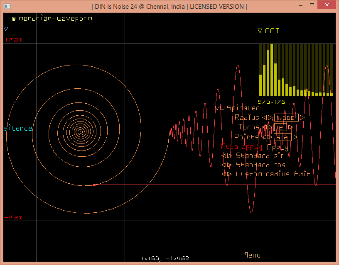339x265 pixels.
Task: Open the Menu at the bottom
Action: point(252,255)
